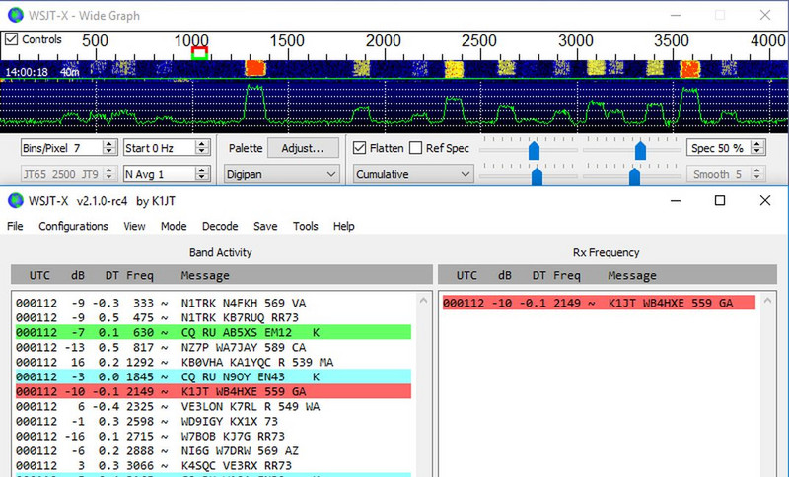Screen dimensions: 789x477
Task: Select the W7BOB KJ7G RR73 message
Action: click(233, 436)
